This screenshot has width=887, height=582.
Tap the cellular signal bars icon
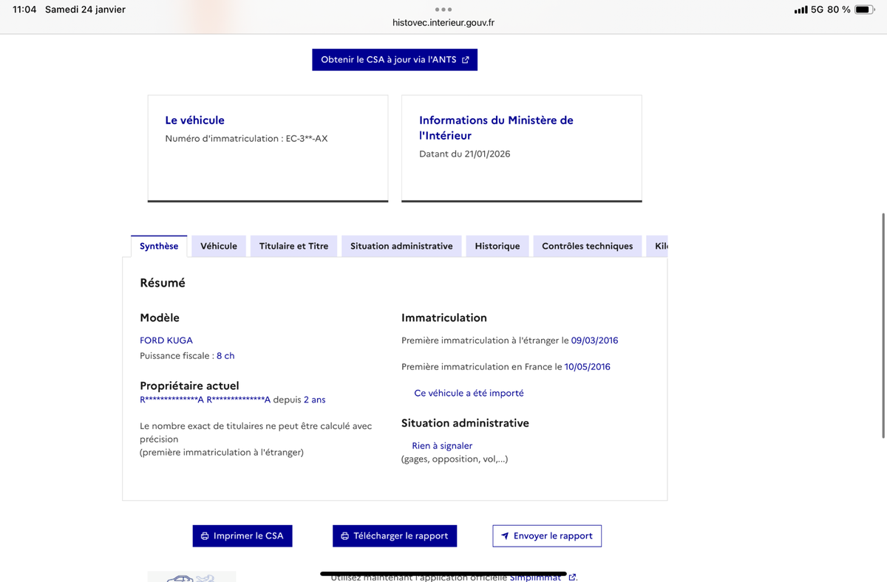tap(801, 10)
